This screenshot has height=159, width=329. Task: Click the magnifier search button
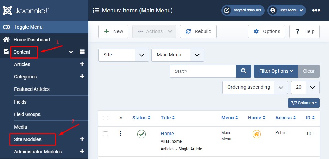(243, 71)
